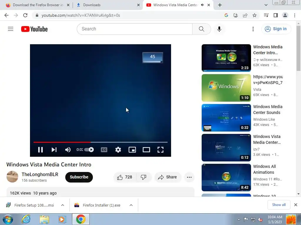Seek on the red video progress bar
301x225 pixels.
101,142
